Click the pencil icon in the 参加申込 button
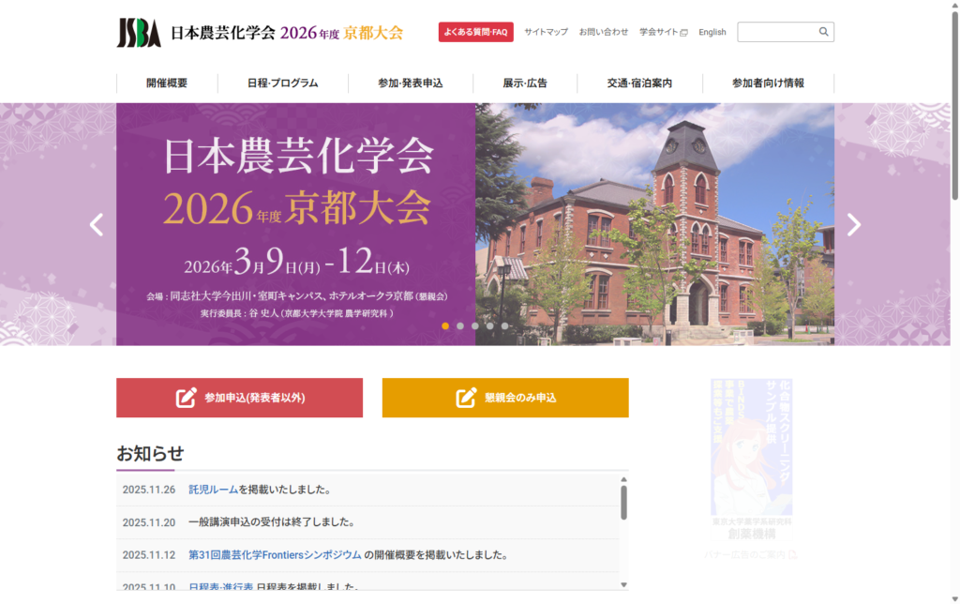This screenshot has height=604, width=960. (186, 398)
